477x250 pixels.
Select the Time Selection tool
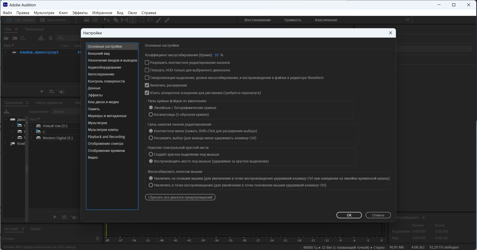[x=133, y=20]
